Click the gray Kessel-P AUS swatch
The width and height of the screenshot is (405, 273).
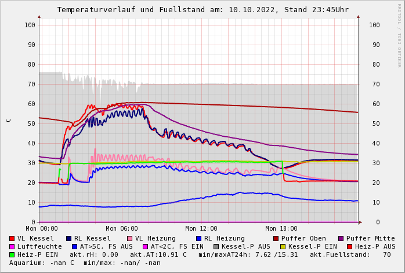click(x=216, y=247)
